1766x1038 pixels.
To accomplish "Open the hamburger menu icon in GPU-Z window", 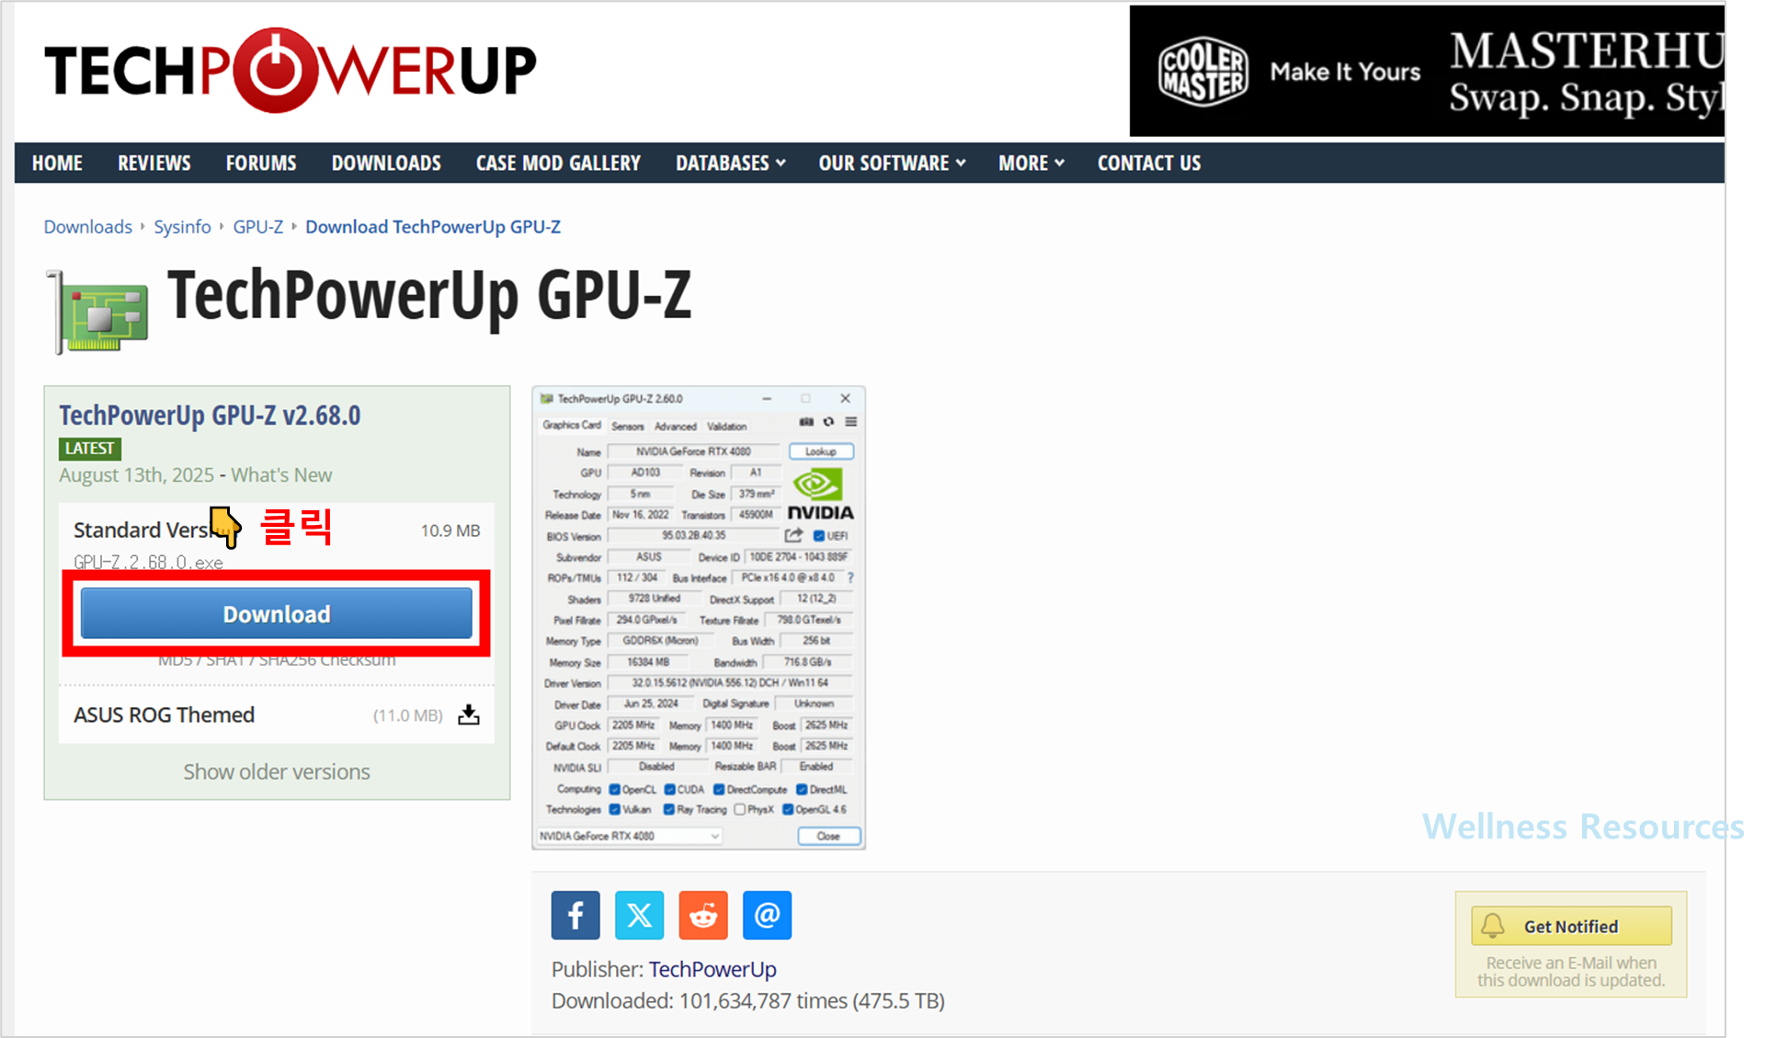I will (x=851, y=422).
